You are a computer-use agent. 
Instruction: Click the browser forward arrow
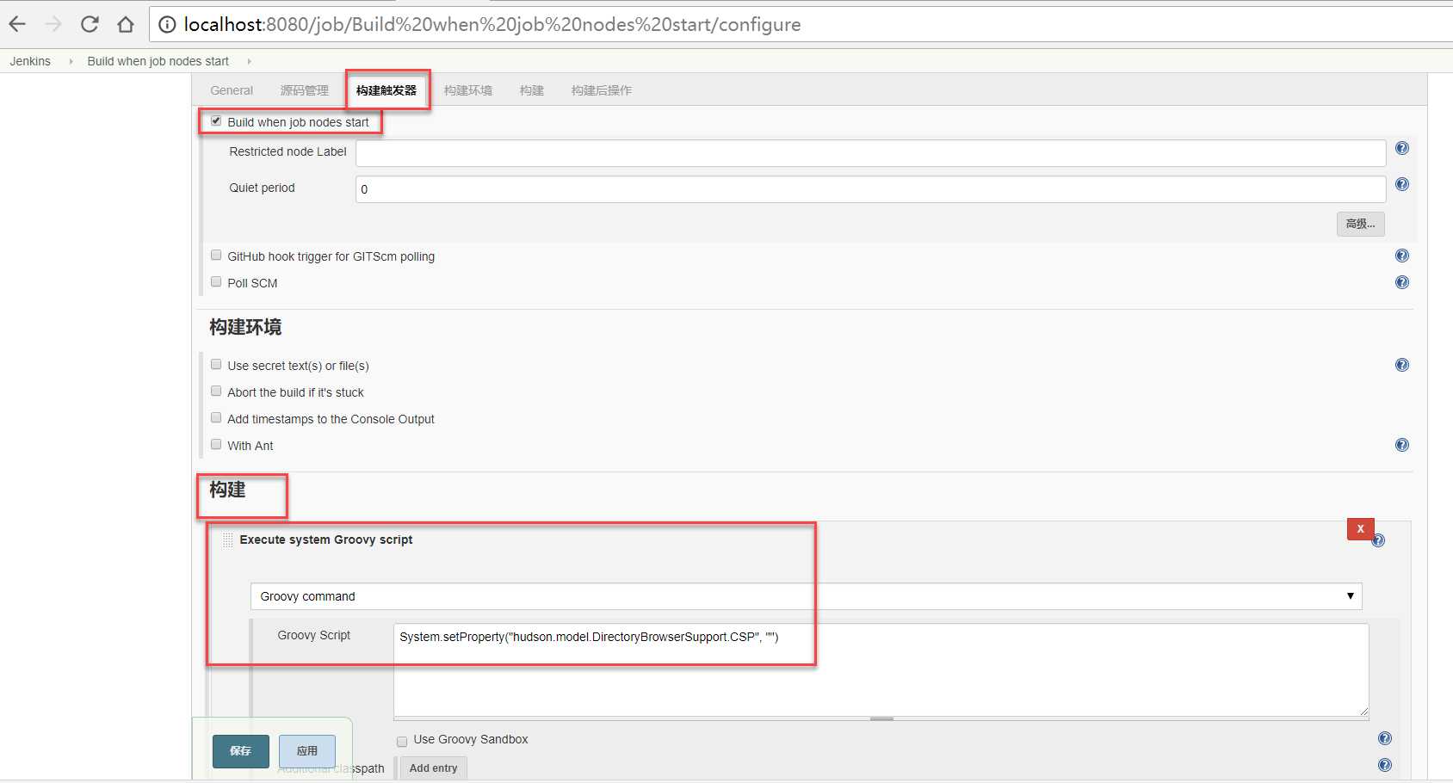53,24
